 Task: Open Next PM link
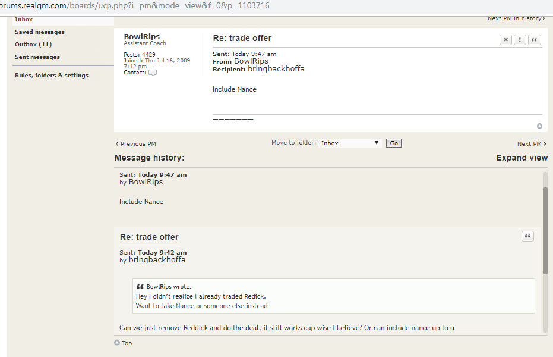click(x=532, y=144)
